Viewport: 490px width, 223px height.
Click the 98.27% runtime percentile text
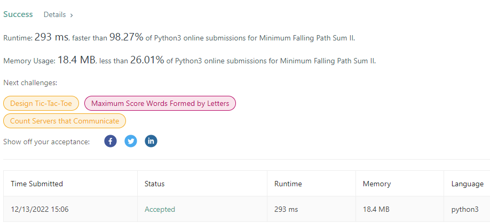coord(127,37)
